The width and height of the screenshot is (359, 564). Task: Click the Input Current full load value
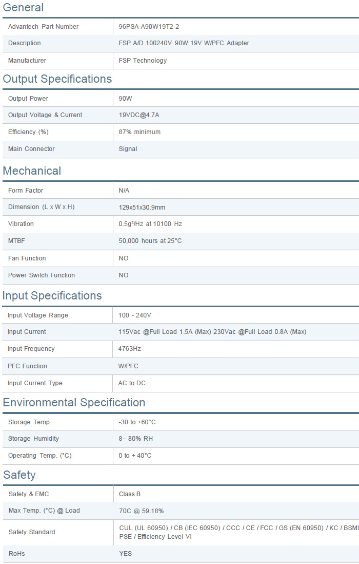(212, 332)
